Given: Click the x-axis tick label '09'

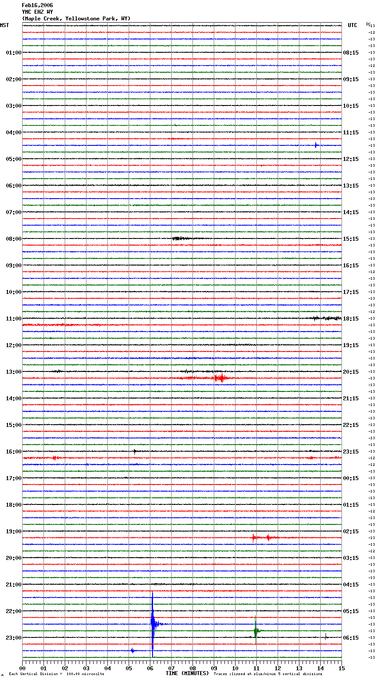Looking at the screenshot, I should pos(214,668).
